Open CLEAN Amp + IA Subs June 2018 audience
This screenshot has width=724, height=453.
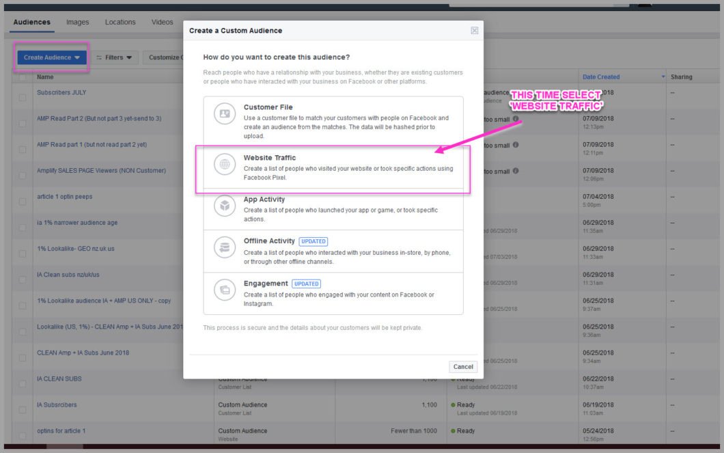83,353
